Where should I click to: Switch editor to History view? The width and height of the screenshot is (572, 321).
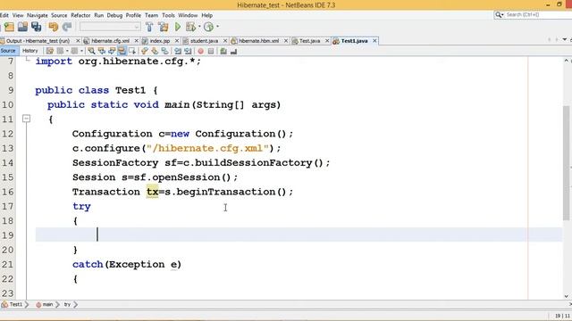coord(29,51)
